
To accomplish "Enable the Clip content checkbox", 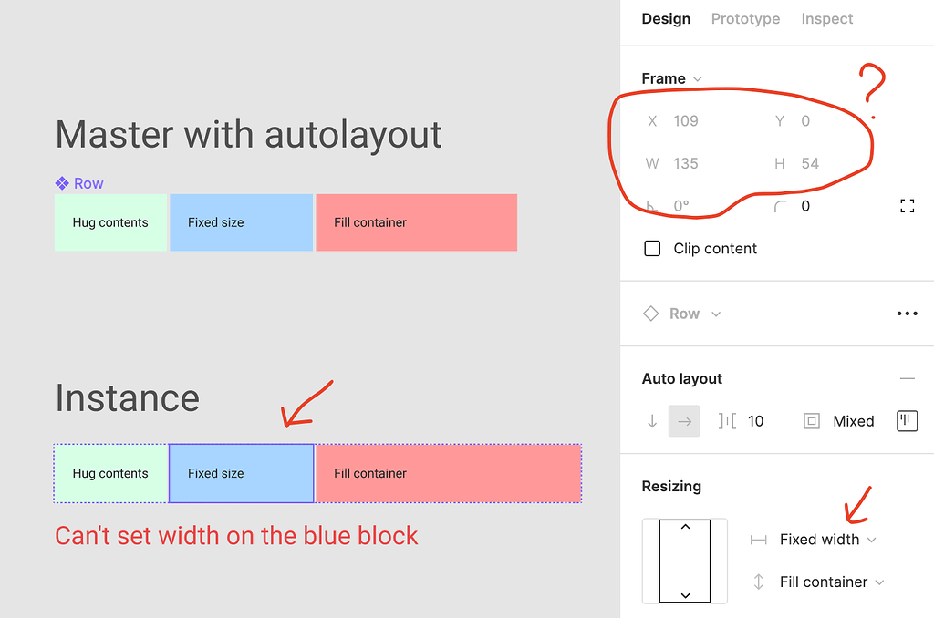I will pos(652,249).
